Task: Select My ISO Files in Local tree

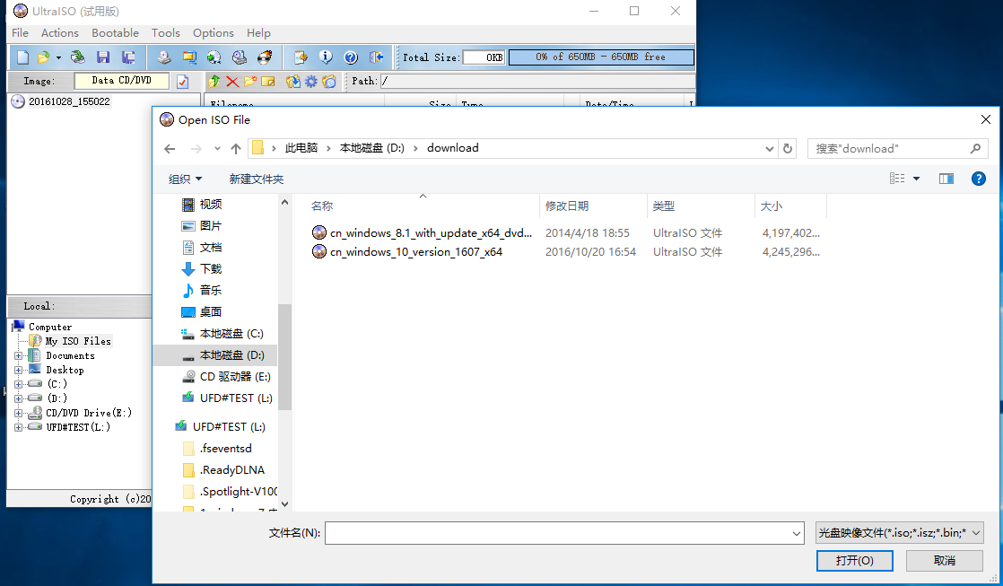Action: tap(78, 341)
